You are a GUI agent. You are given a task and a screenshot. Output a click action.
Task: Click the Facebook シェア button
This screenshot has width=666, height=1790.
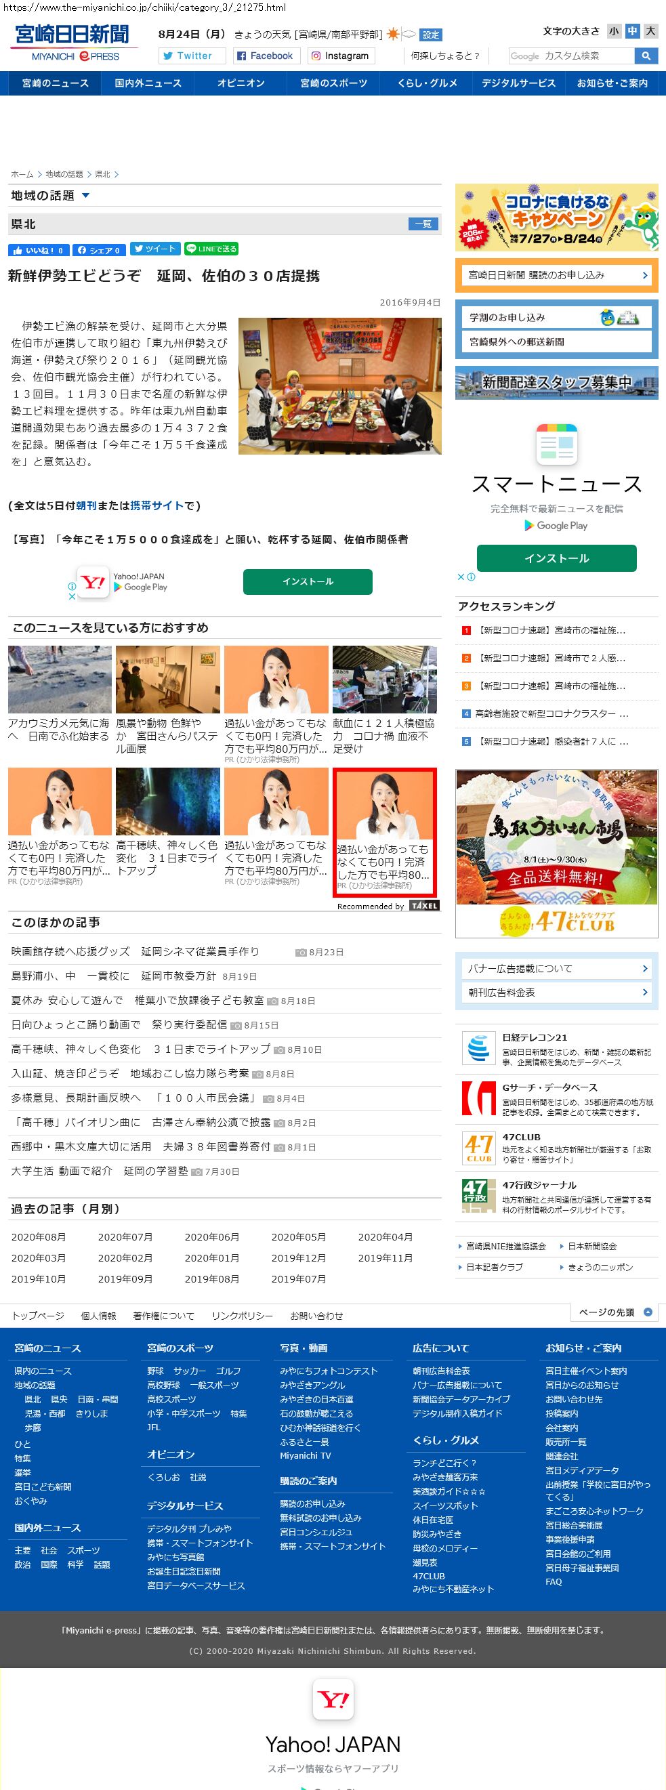click(x=99, y=250)
